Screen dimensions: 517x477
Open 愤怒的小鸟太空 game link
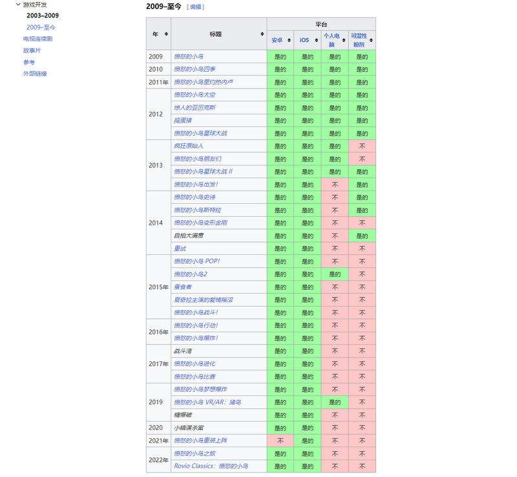pos(195,95)
